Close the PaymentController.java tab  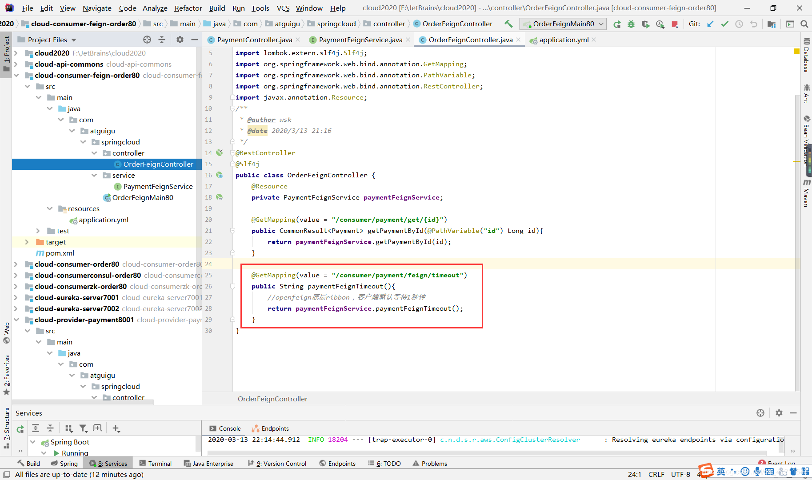click(298, 40)
